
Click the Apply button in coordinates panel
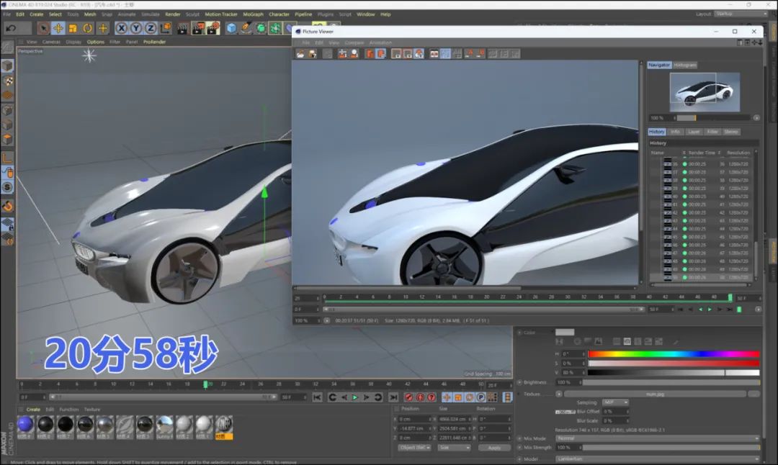pos(494,448)
